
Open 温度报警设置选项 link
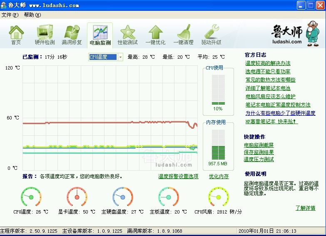pos(178,176)
